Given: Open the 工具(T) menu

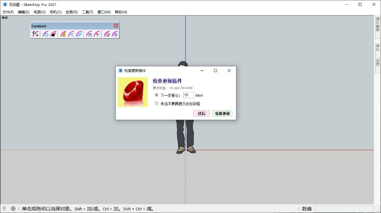Looking at the screenshot, I should tap(88, 12).
